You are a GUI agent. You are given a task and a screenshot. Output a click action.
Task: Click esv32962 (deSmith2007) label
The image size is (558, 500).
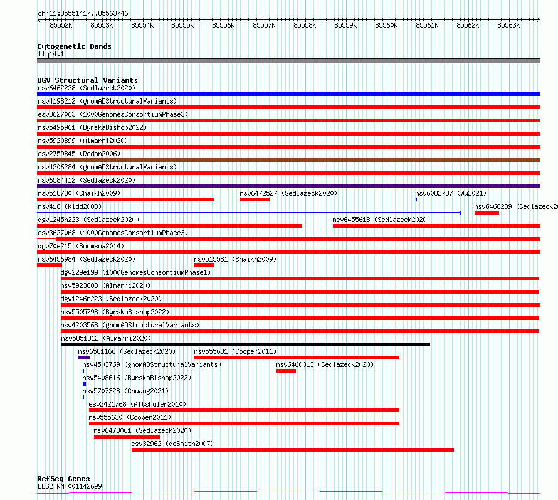click(x=172, y=444)
